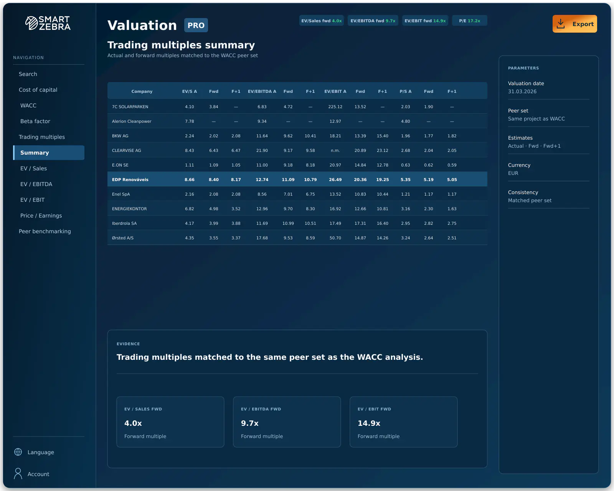Click the EV/Sales fwd 4.0x chip
Screen dimensions: 614x491
[x=322, y=21]
